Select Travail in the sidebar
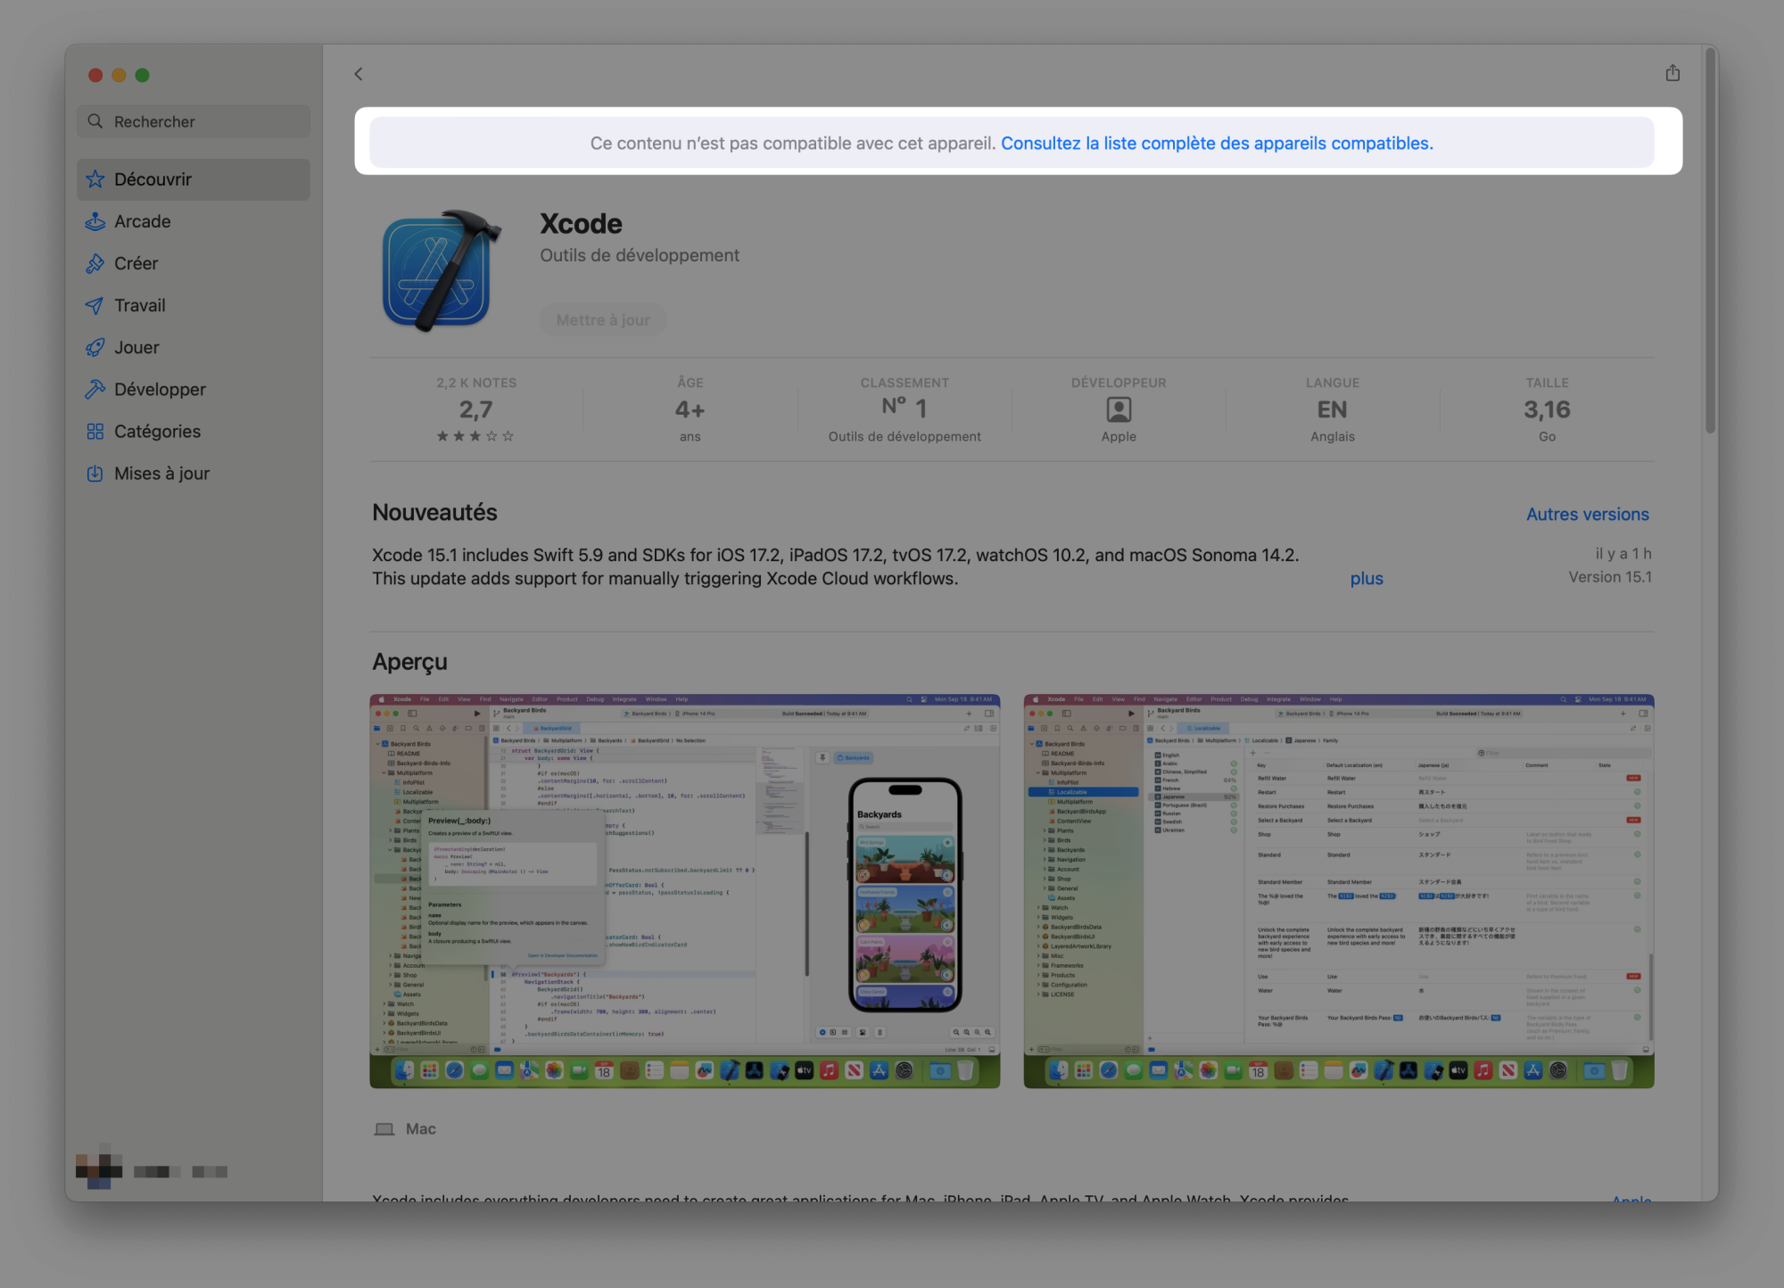Image resolution: width=1784 pixels, height=1288 pixels. pyautogui.click(x=194, y=305)
